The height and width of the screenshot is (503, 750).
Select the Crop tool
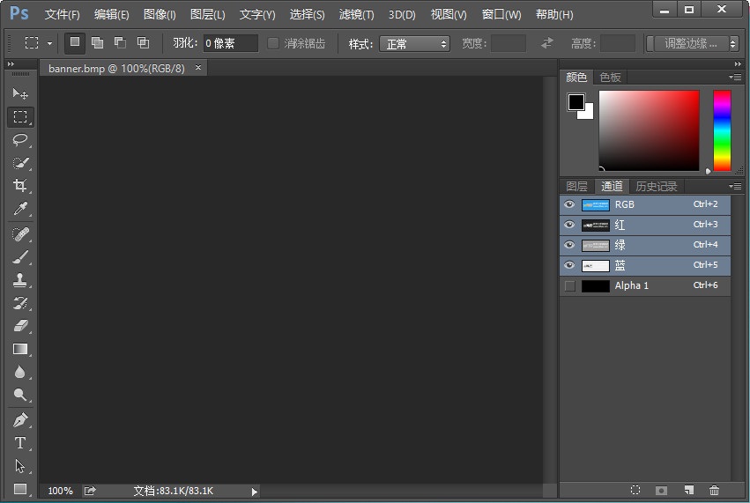[x=20, y=186]
